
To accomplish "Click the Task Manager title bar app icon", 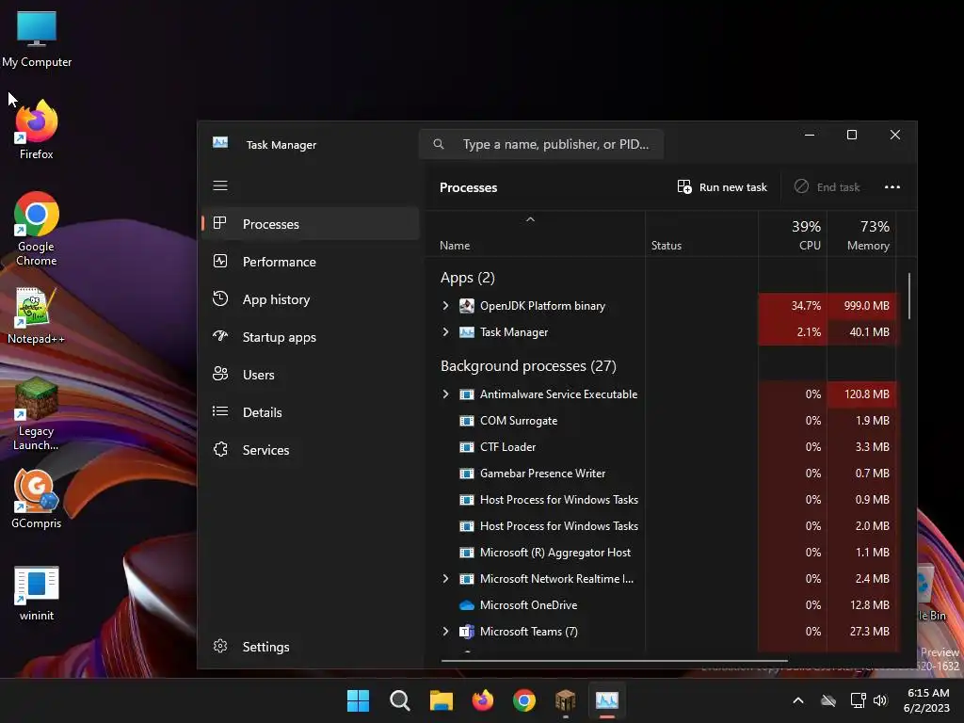I will click(220, 143).
